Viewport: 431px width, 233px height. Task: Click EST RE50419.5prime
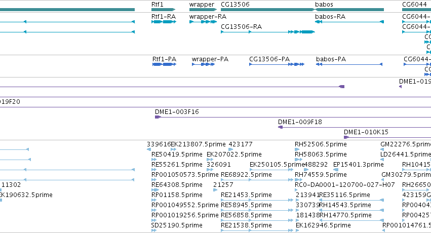coord(177,154)
